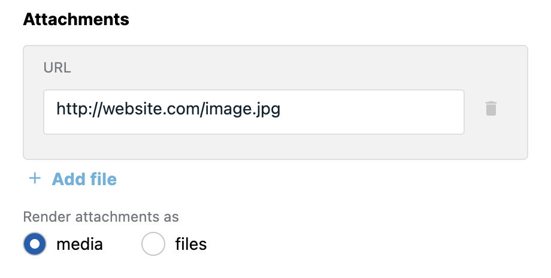
Task: Choose the "files" label option
Action: tap(191, 244)
